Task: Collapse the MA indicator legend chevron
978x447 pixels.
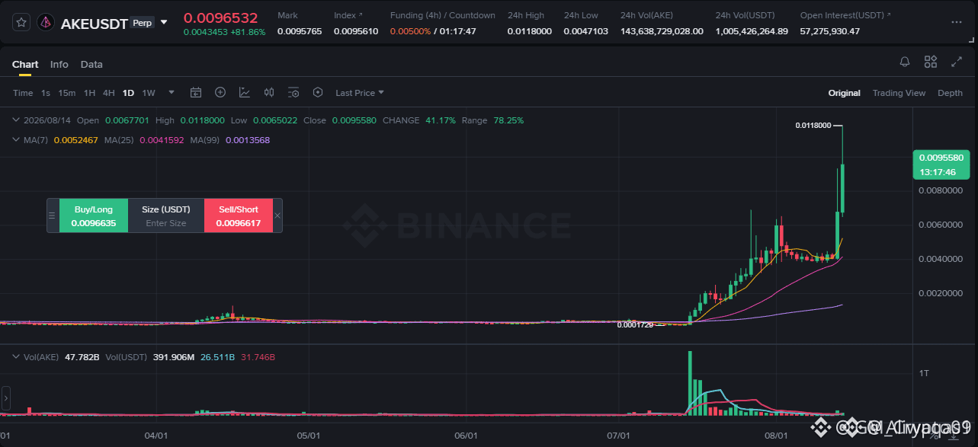Action: click(17, 140)
